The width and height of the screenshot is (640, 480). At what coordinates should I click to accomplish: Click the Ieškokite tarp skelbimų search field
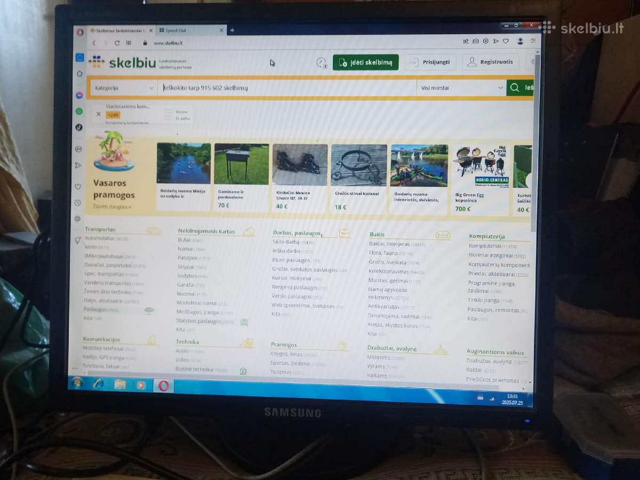287,88
